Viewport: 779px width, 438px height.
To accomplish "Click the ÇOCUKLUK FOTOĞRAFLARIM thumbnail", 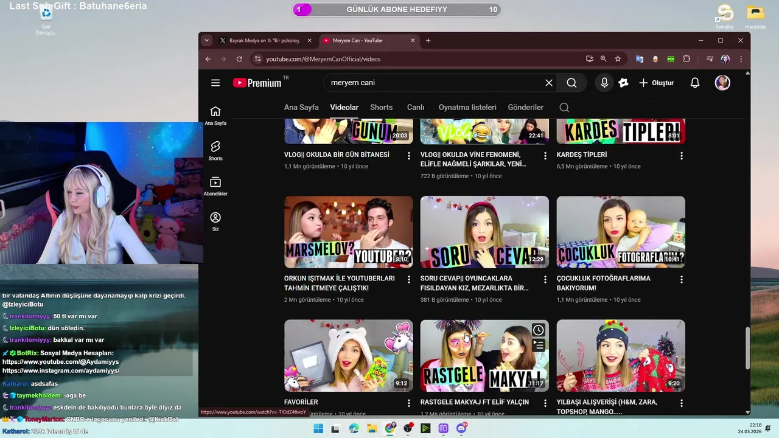I will coord(621,232).
